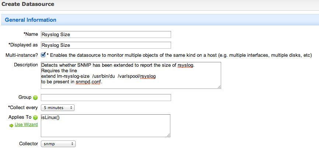Image resolution: width=319 pixels, height=153 pixels.
Task: Click the Applies To box containing isLinux()
Action: coord(106,125)
